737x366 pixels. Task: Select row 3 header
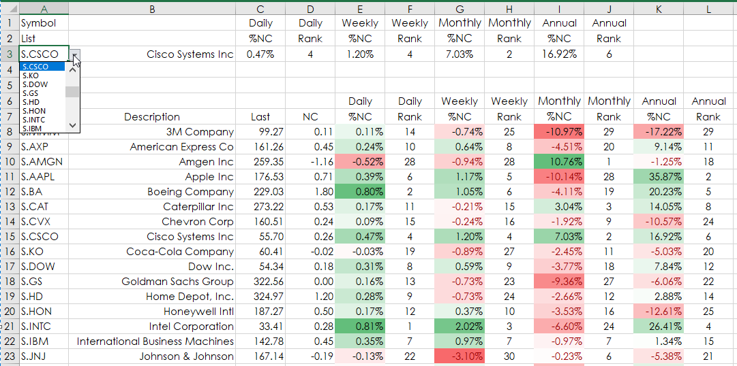tap(10, 54)
